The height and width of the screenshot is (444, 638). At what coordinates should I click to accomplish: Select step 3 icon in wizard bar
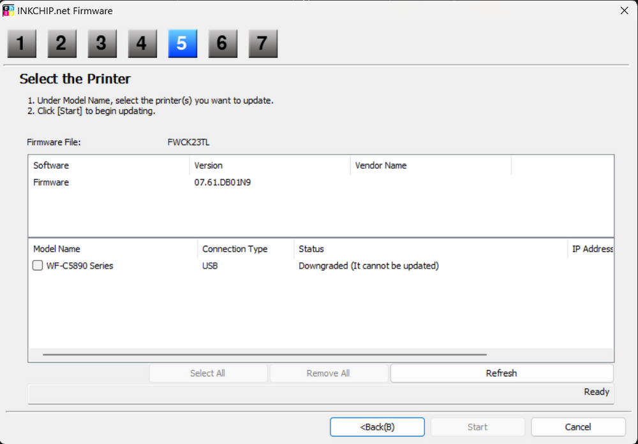click(x=101, y=43)
